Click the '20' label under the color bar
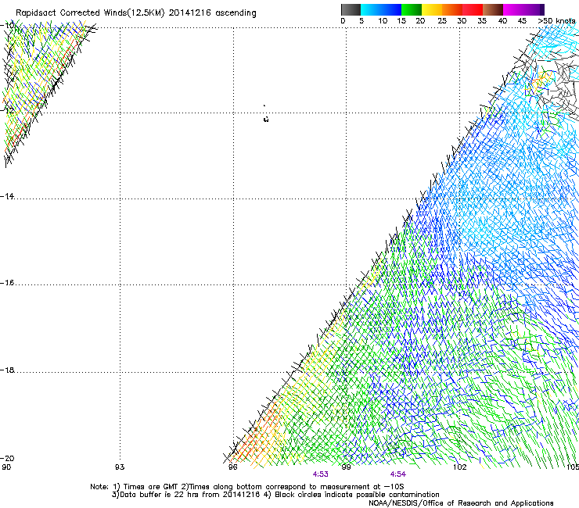The height and width of the screenshot is (508, 579). coord(420,21)
